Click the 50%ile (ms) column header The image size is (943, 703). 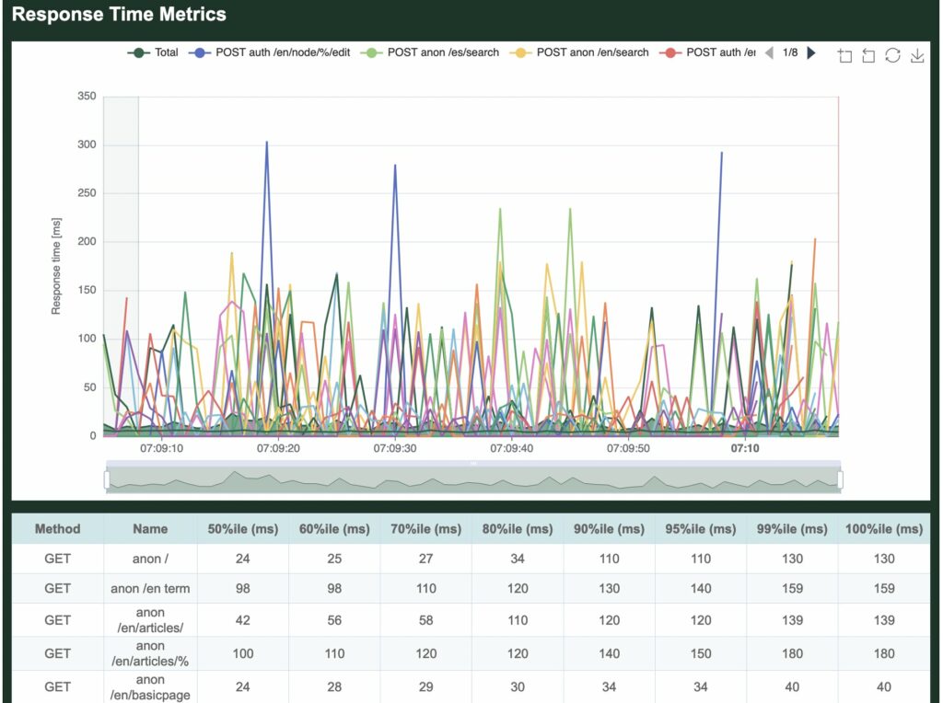pyautogui.click(x=243, y=529)
